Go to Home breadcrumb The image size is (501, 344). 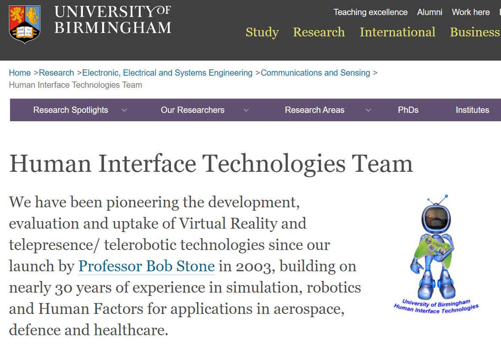click(20, 73)
